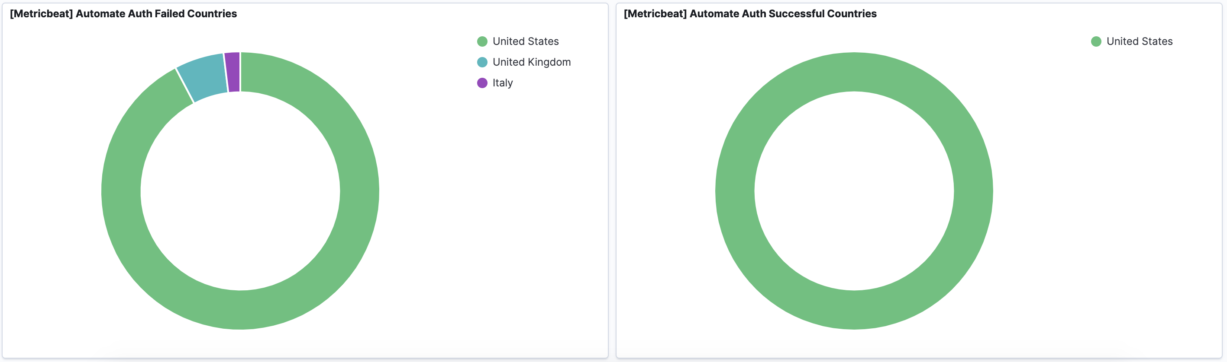This screenshot has width=1227, height=362.
Task: Toggle the United Kingdom legend label
Action: click(x=532, y=62)
